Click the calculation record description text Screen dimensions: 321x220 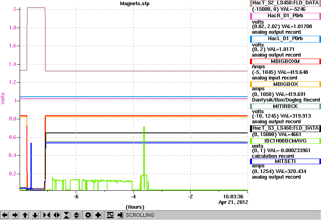tap(273, 156)
